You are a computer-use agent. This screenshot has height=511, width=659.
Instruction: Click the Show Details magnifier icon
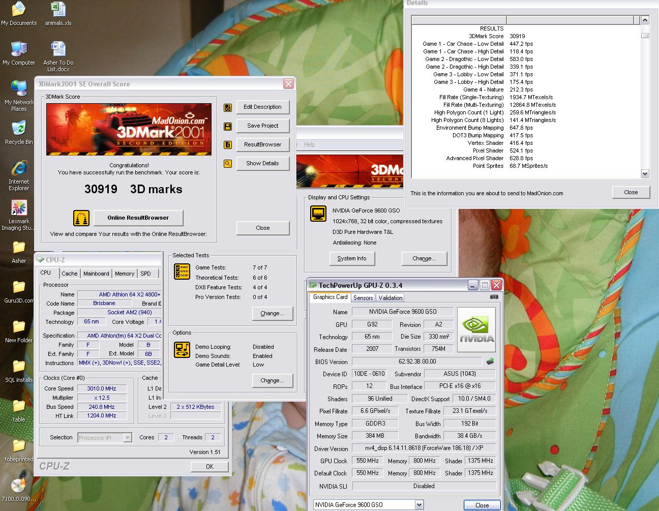coord(228,164)
